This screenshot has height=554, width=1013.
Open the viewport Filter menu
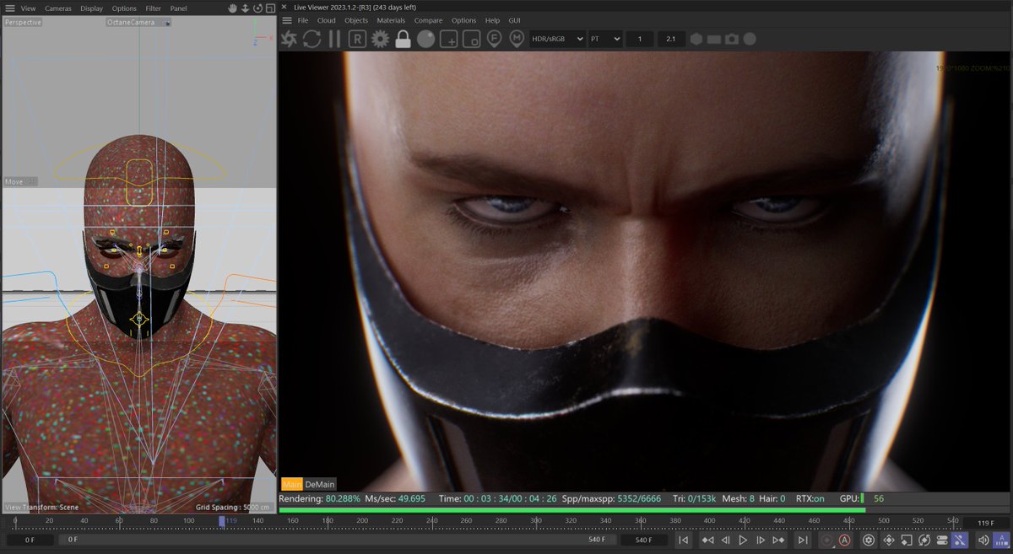point(153,8)
